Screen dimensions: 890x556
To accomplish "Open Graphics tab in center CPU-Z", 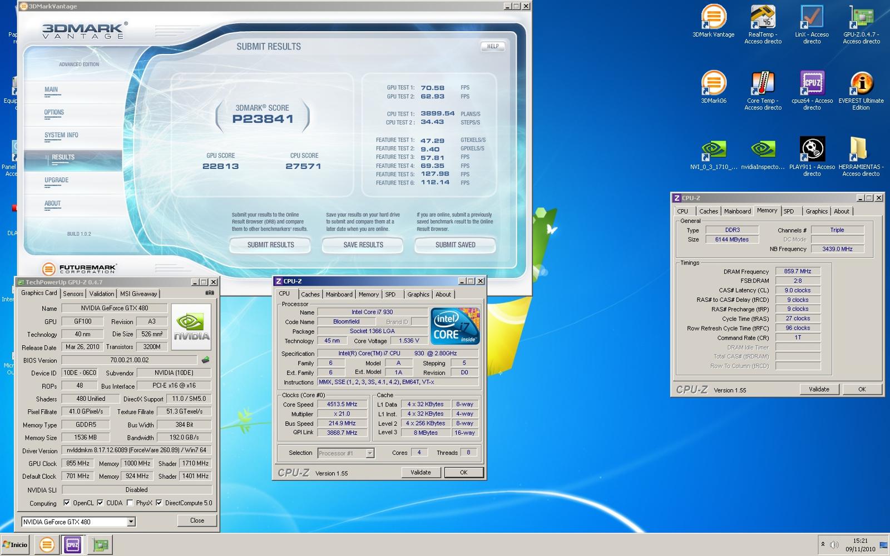I will pyautogui.click(x=418, y=294).
